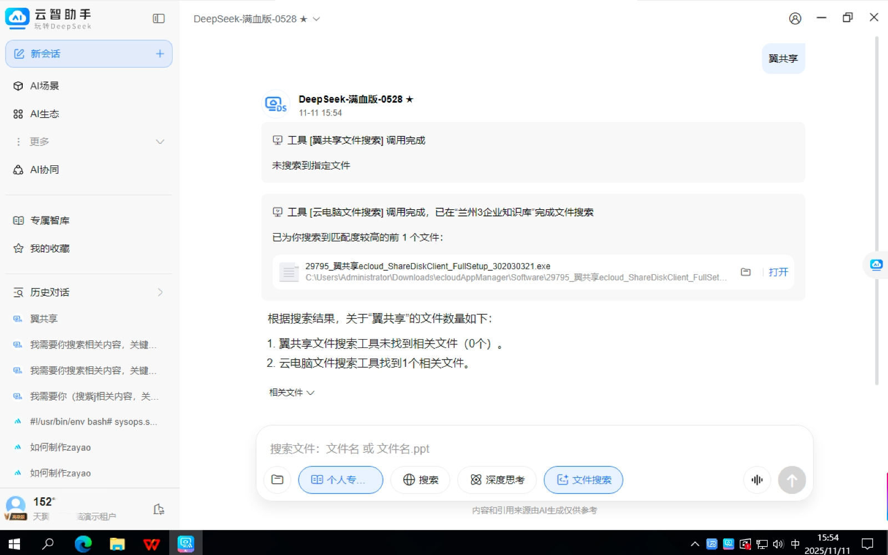Viewport: 888px width, 555px height.
Task: Open history chat starting with 我需要你（搜索)
Action: 89,396
